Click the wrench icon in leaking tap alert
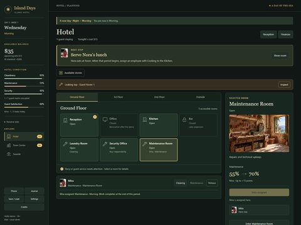 61,84
